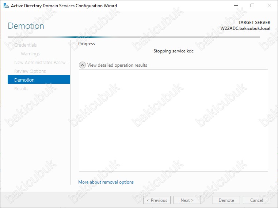The height and width of the screenshot is (208, 278).
Task: Click the 'Progress' label text
Action: click(x=87, y=44)
